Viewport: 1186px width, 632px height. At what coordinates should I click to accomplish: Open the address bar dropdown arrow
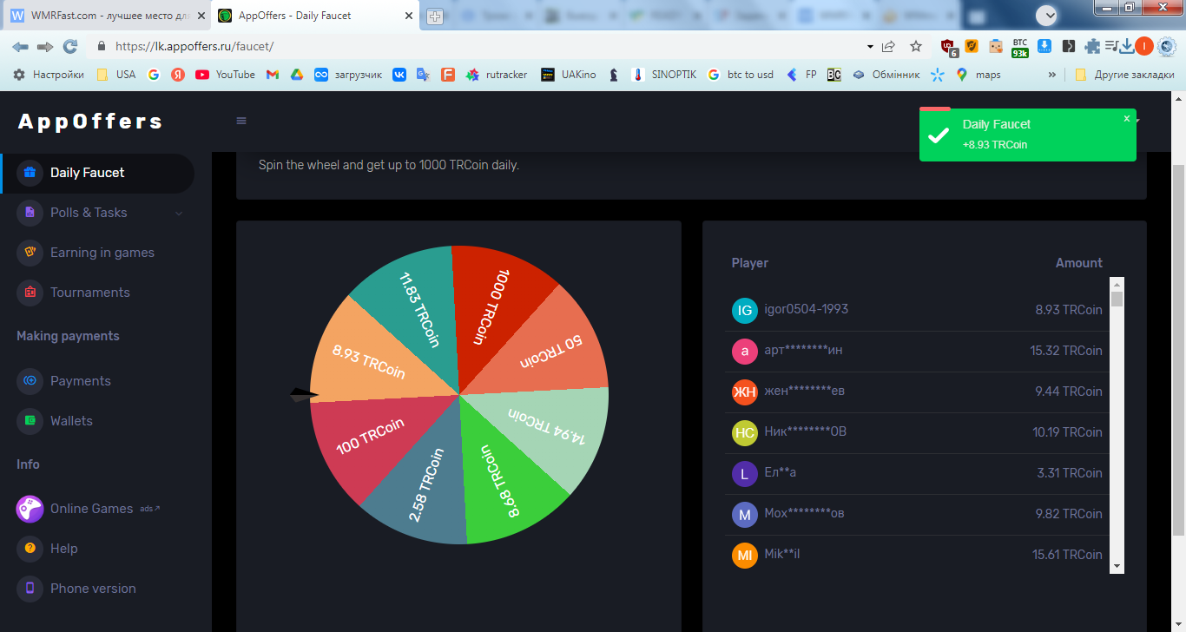[x=870, y=46]
